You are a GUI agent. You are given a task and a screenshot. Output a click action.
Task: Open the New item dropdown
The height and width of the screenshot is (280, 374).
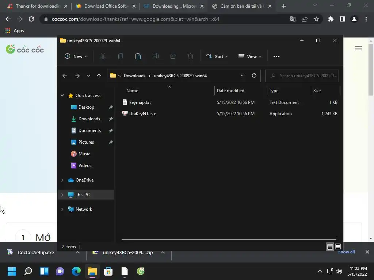[x=76, y=57]
